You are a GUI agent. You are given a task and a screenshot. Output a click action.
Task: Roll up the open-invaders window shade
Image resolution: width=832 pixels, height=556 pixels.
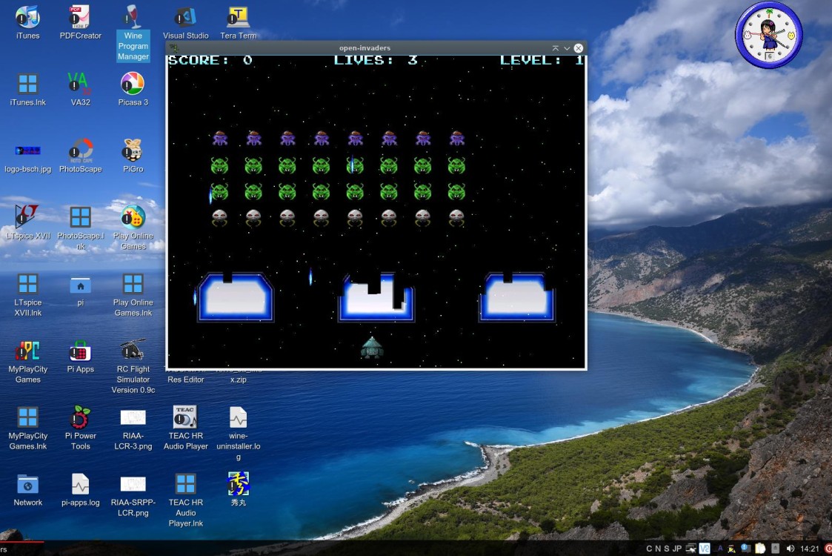click(x=556, y=47)
